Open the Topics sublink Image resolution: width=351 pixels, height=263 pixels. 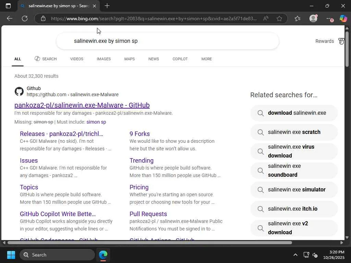(29, 187)
